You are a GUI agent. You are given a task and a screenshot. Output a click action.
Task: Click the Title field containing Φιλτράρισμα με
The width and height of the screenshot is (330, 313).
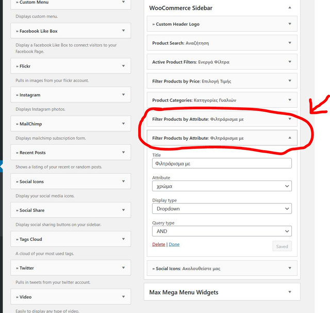coord(222,163)
